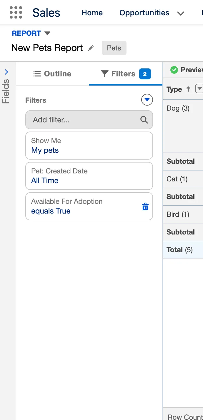Select the Filters tab

pyautogui.click(x=126, y=74)
